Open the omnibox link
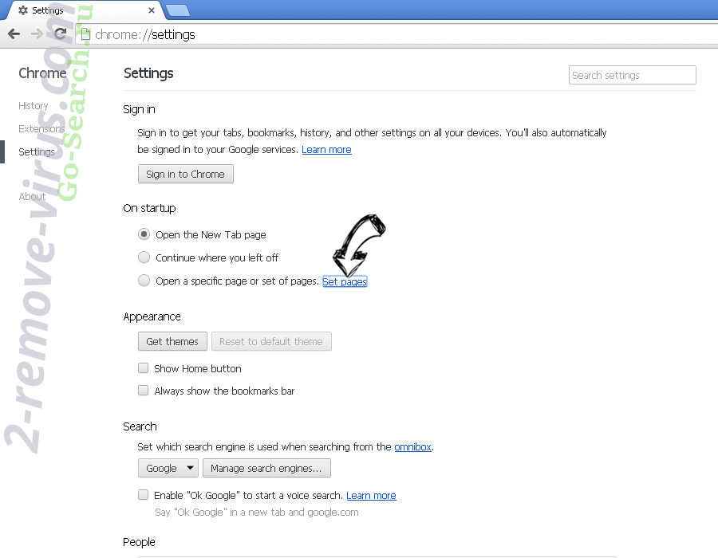The image size is (718, 558). point(412,447)
